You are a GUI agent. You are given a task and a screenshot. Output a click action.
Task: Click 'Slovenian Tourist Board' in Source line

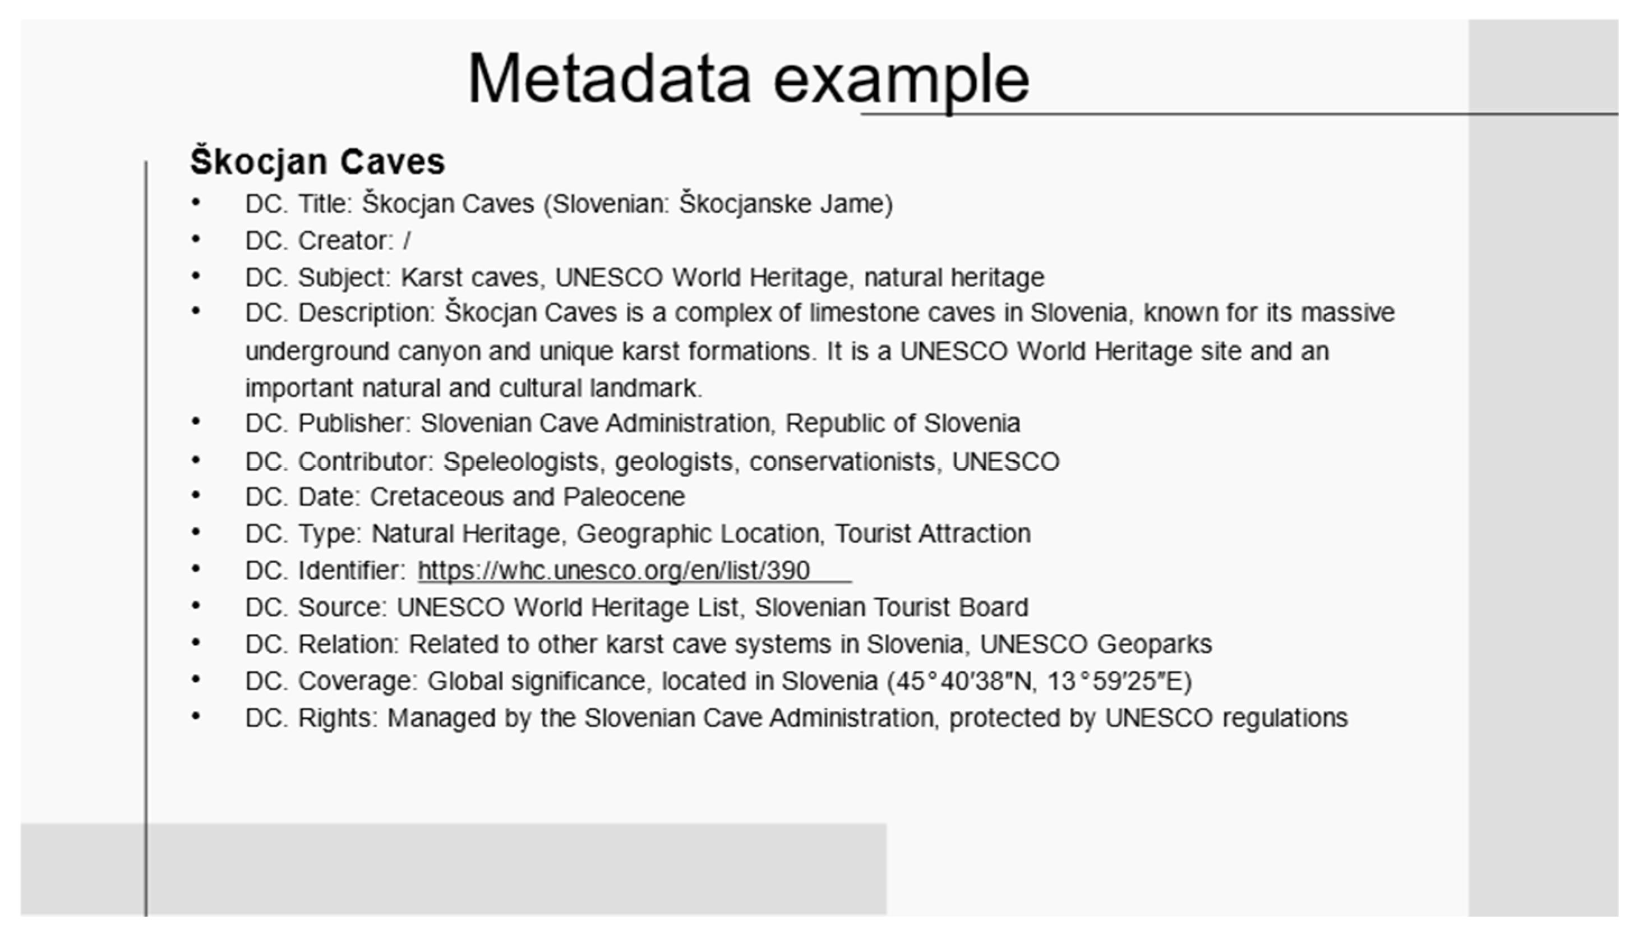(x=890, y=607)
